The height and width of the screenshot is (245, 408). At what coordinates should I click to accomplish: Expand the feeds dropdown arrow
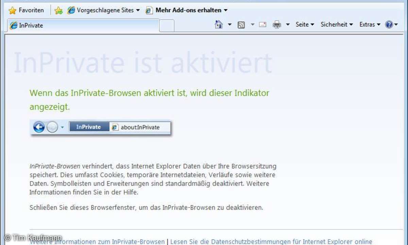[252, 24]
